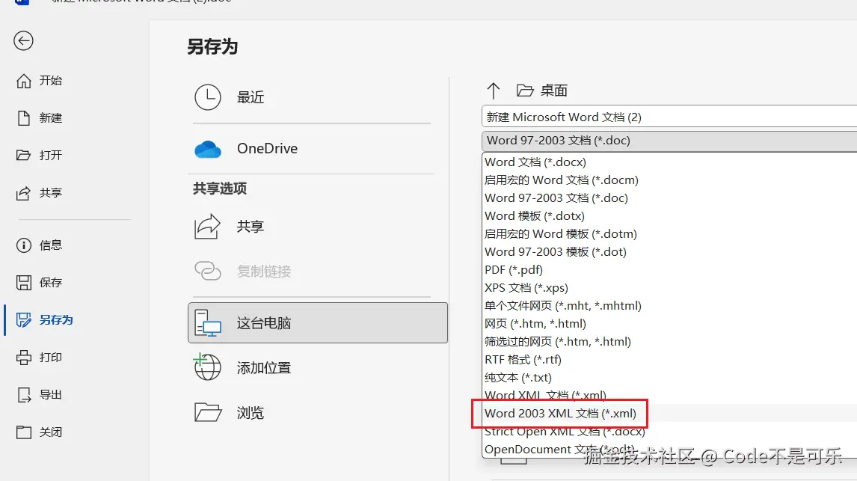Choose PDF (*.pdf) format
857x481 pixels.
coord(513,270)
